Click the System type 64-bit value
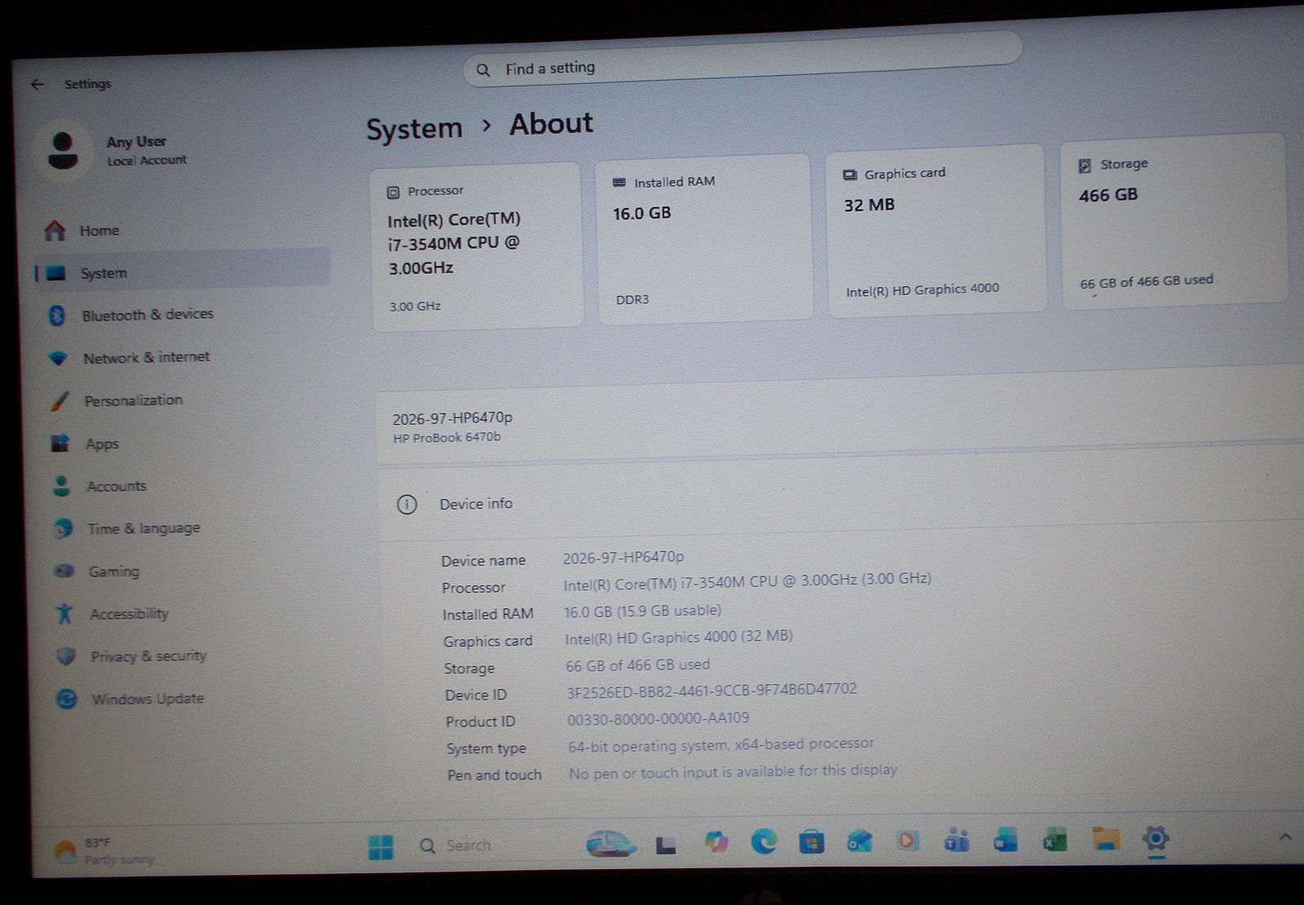The image size is (1304, 905). point(720,745)
